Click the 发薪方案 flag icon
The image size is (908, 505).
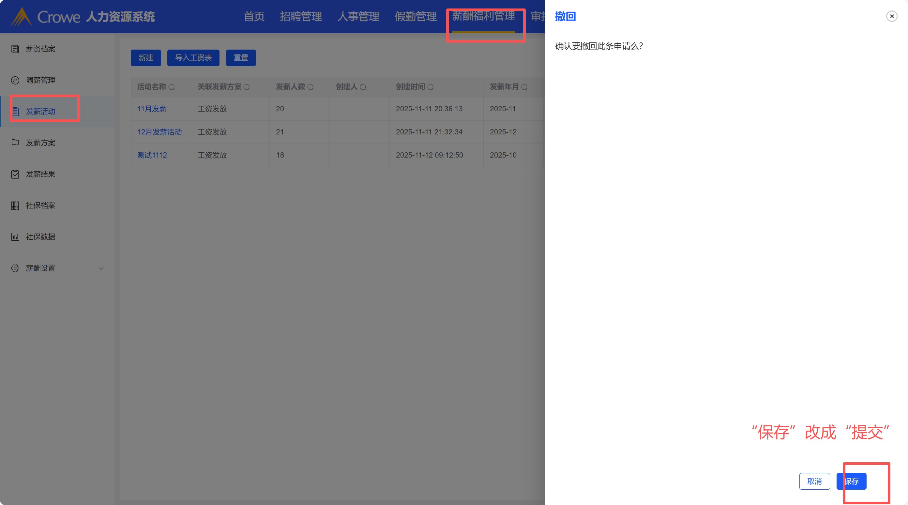(x=15, y=143)
